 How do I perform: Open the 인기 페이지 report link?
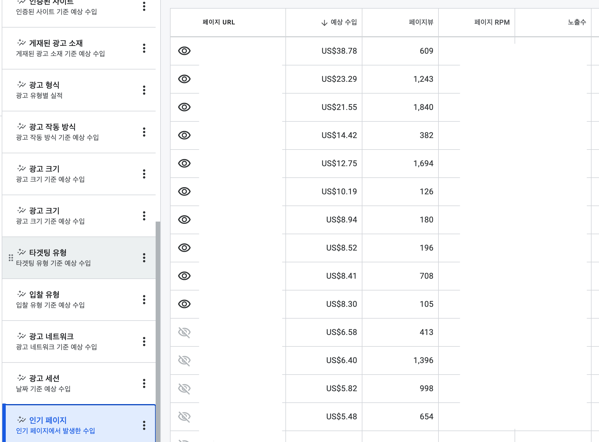(x=48, y=420)
